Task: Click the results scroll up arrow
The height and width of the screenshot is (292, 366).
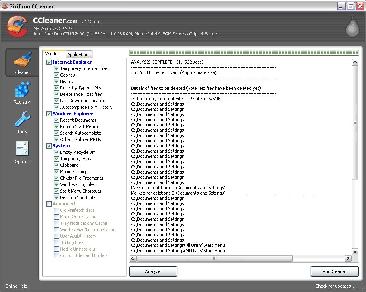Action: tap(355, 62)
